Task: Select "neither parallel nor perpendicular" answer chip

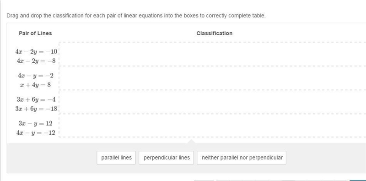Action: click(242, 158)
